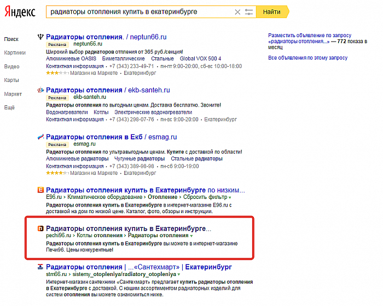Open Чугунные радиаторы sitelink
This screenshot has height=306, width=383.
pos(140,158)
